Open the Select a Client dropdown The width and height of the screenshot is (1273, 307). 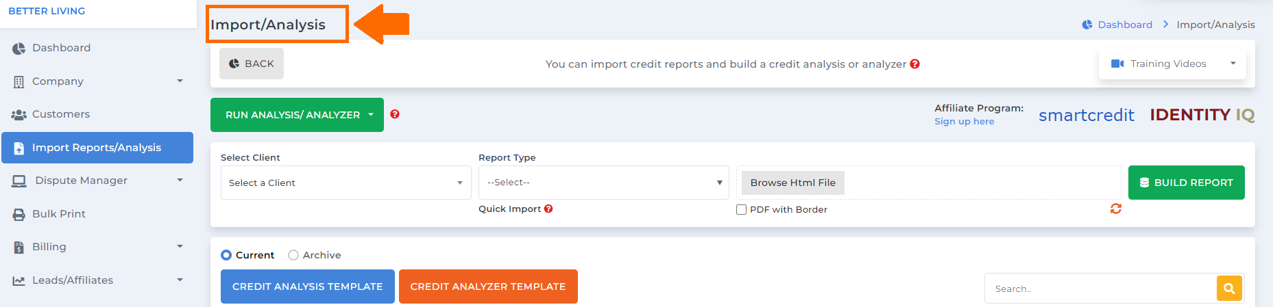(x=345, y=183)
